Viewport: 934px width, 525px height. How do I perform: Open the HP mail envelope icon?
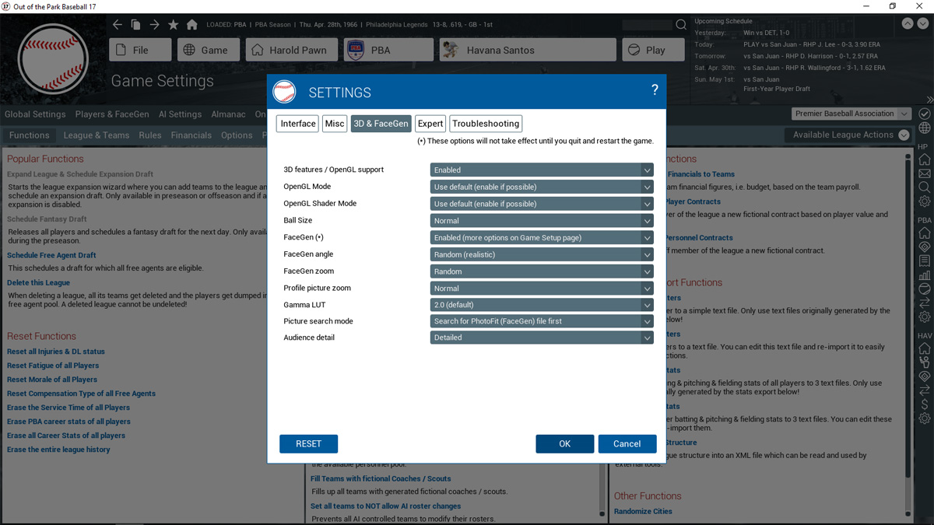(925, 173)
